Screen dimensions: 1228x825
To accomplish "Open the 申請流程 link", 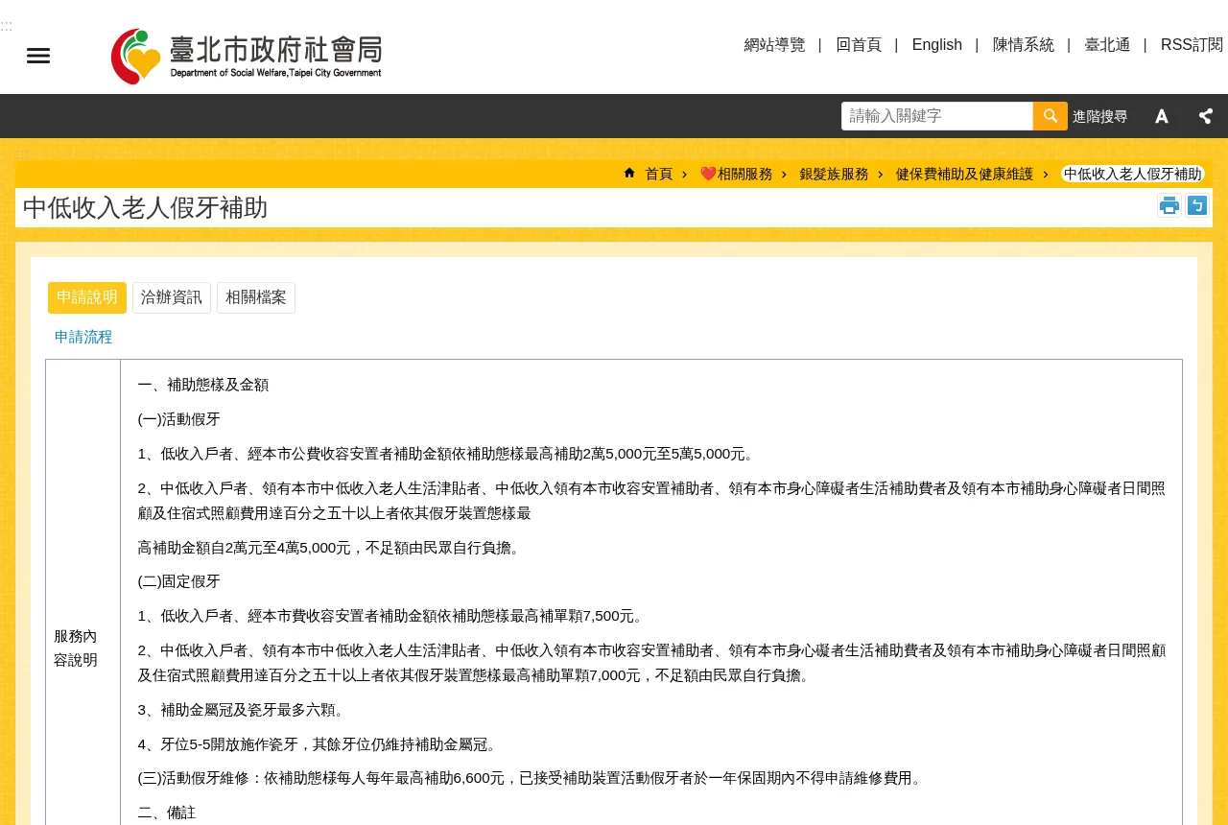I will click(83, 337).
